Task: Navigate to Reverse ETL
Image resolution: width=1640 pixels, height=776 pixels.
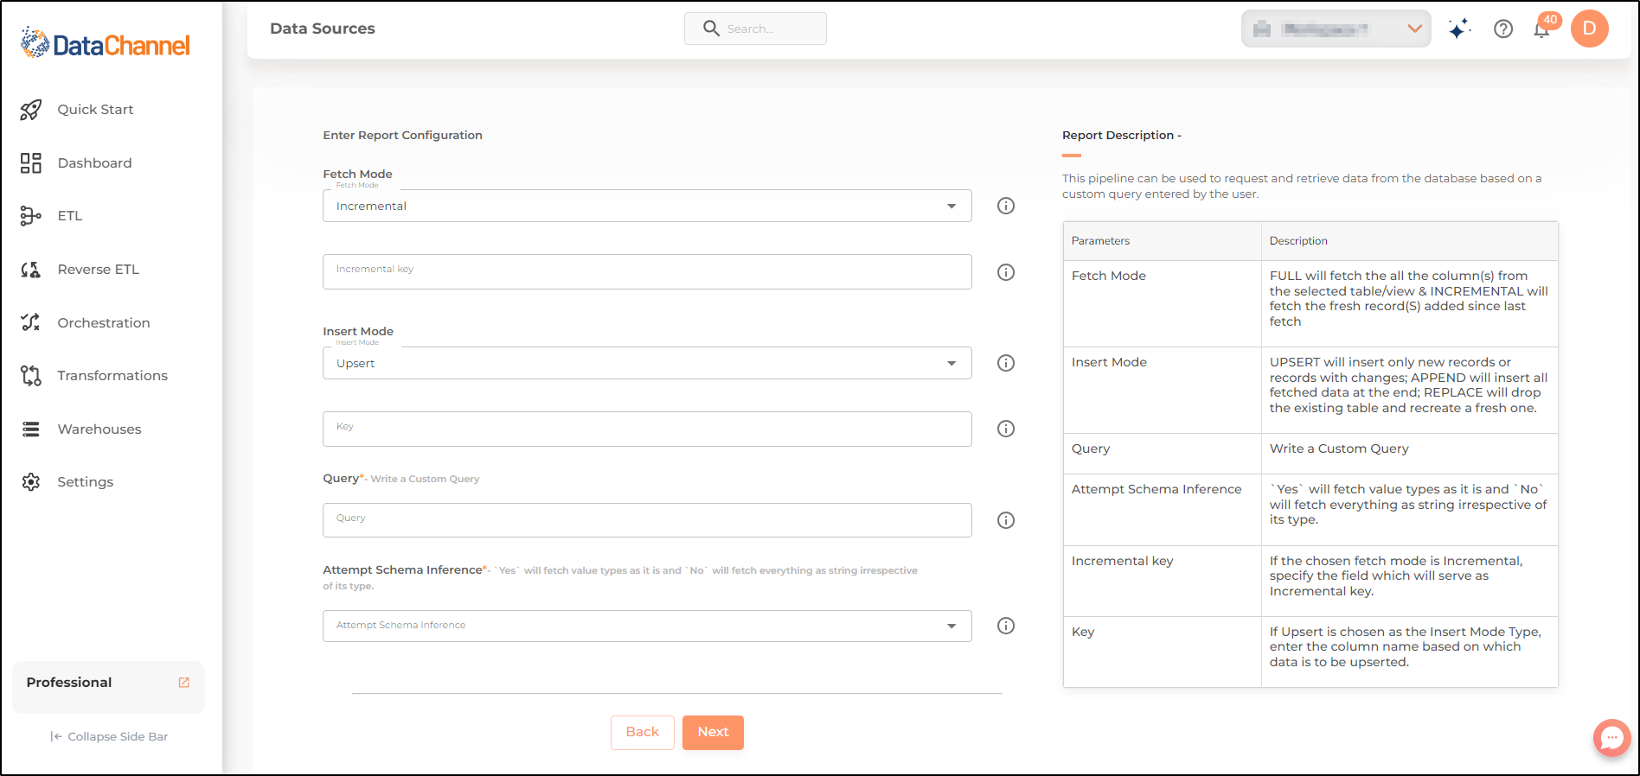Action: pyautogui.click(x=98, y=270)
